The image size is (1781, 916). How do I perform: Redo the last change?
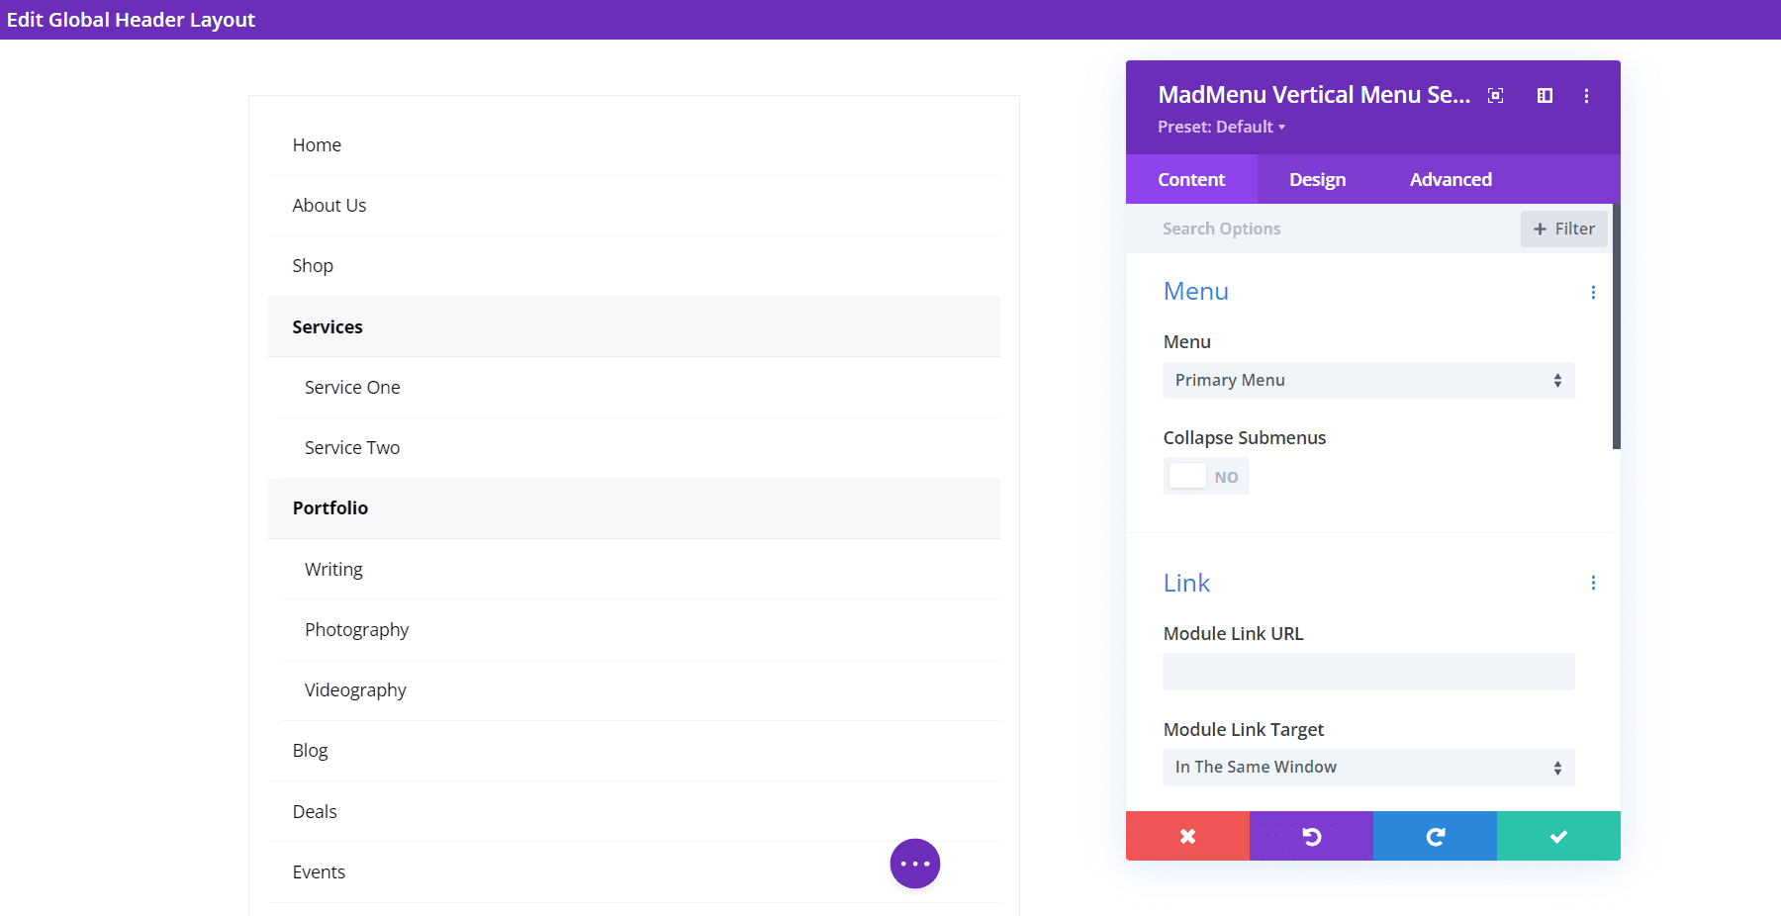[1435, 836]
